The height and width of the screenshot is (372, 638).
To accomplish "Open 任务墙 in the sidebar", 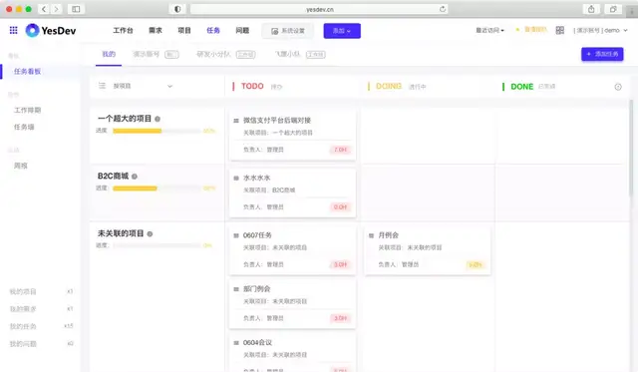I will [x=24, y=127].
